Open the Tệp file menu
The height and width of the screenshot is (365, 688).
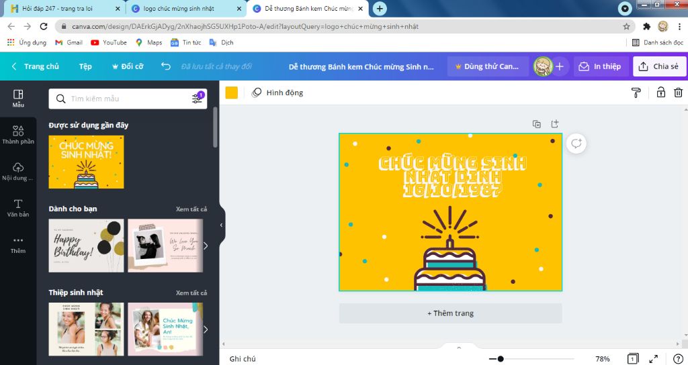pyautogui.click(x=85, y=66)
